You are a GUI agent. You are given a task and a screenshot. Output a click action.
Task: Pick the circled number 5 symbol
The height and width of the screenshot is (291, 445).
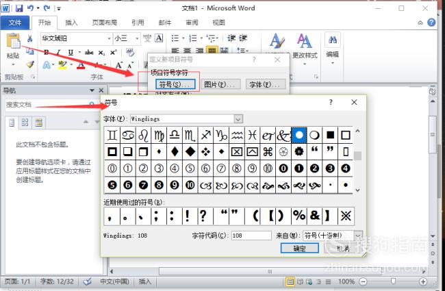(x=190, y=168)
